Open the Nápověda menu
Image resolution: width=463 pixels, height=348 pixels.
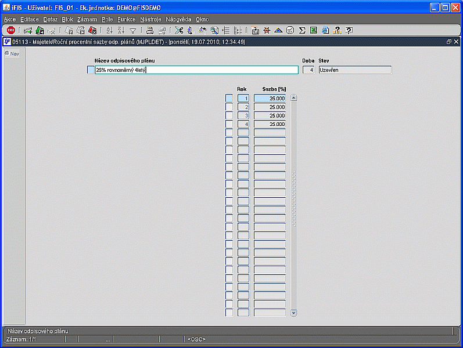[x=178, y=19]
